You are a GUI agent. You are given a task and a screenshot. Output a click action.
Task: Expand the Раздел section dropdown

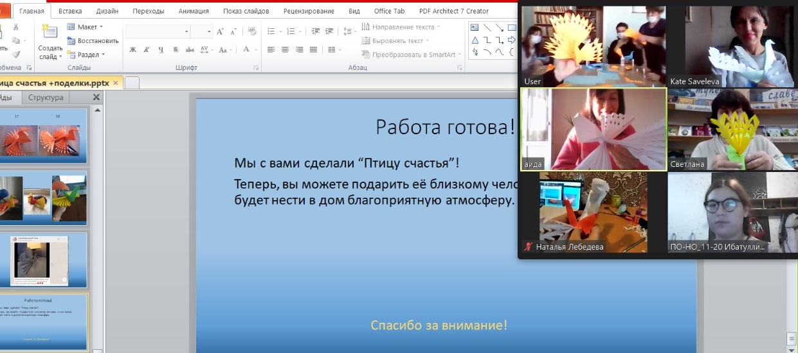click(87, 55)
